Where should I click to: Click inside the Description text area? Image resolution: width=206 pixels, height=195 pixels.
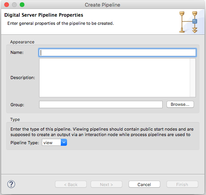click(115, 78)
